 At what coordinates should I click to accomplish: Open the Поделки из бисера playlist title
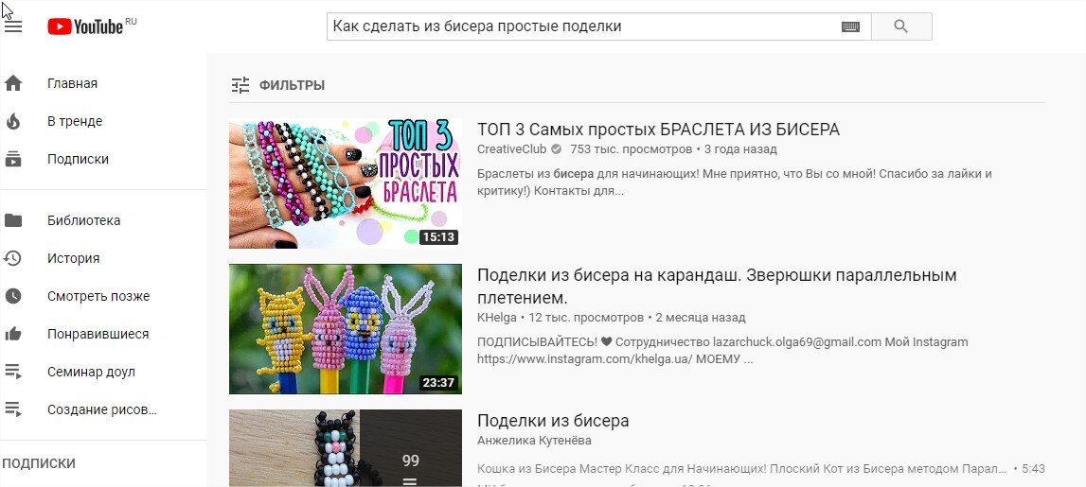pyautogui.click(x=553, y=421)
